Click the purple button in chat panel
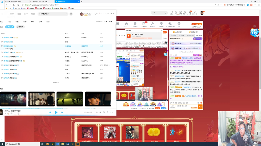Viewport: 261px width, 146px height. coord(198,39)
